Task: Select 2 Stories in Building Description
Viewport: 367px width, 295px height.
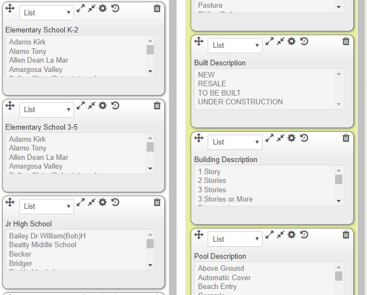Action: pyautogui.click(x=212, y=181)
